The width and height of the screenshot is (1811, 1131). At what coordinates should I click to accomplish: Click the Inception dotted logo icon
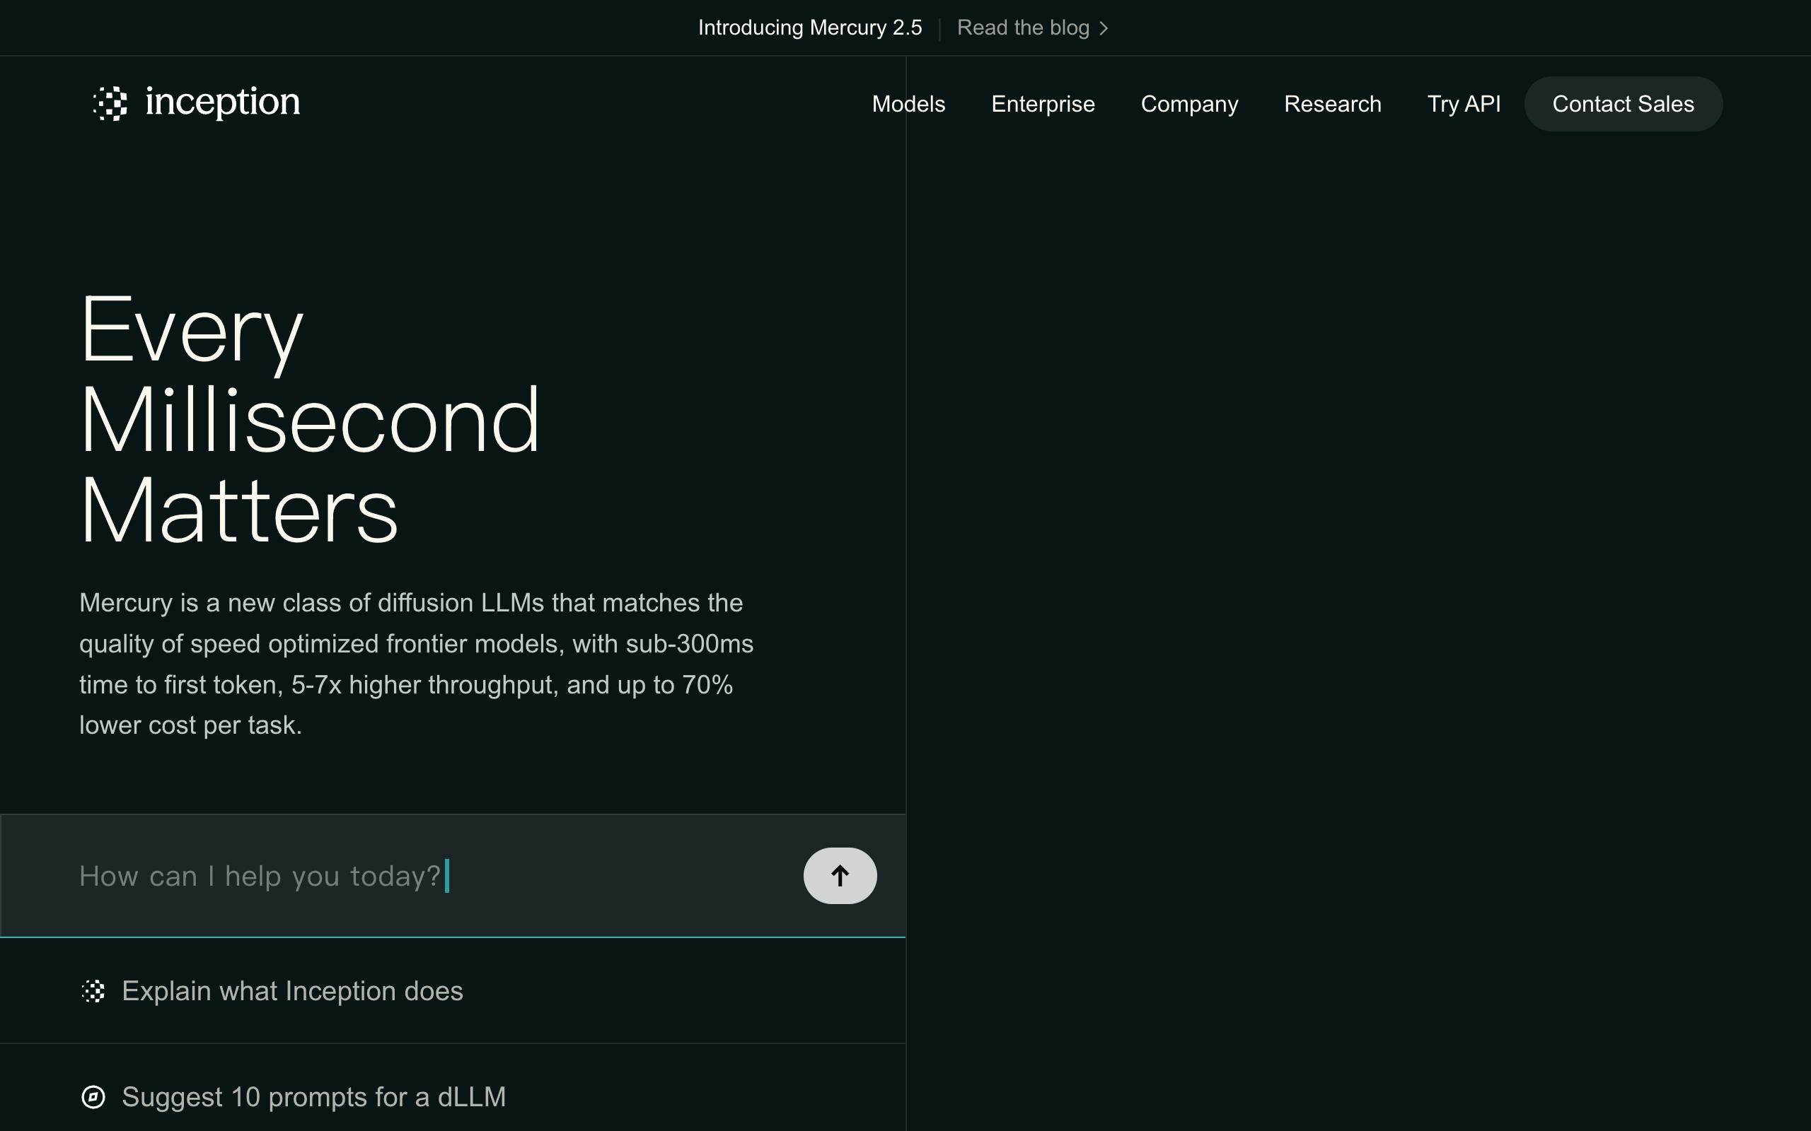point(110,103)
